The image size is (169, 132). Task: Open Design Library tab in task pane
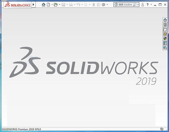(x=165, y=25)
